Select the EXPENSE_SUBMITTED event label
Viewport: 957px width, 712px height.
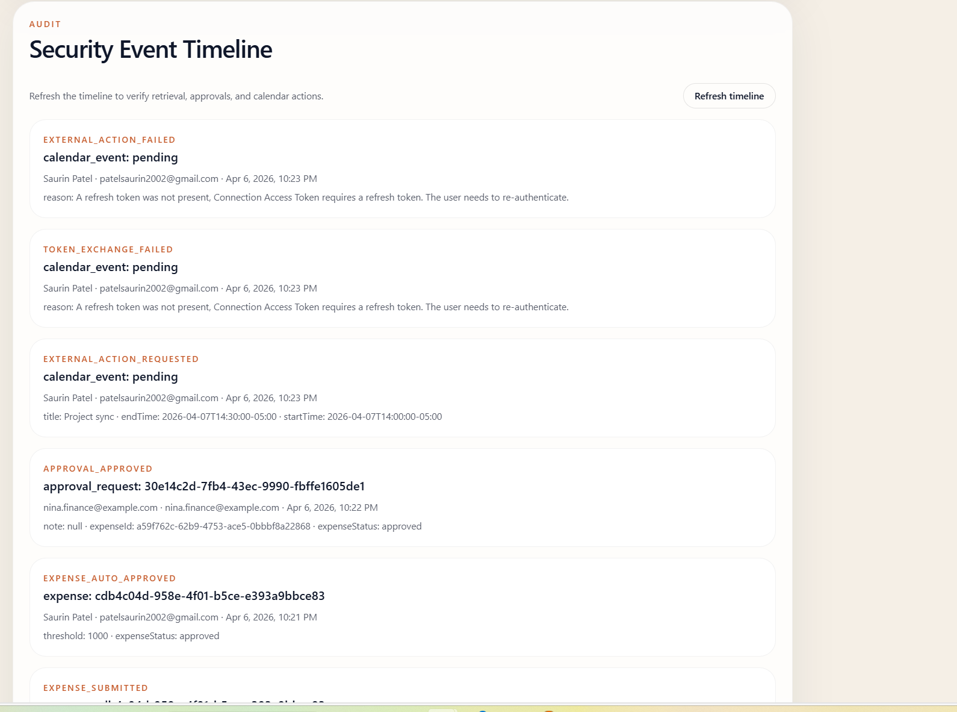pos(96,688)
